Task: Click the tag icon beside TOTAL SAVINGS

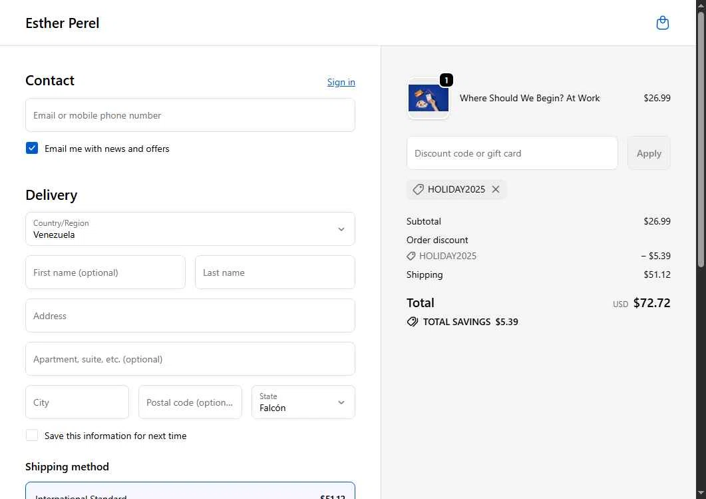Action: tap(413, 322)
